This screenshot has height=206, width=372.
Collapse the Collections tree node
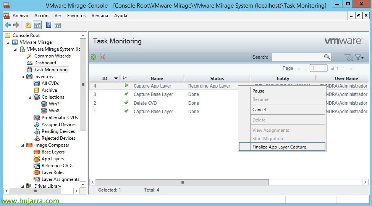[30, 97]
